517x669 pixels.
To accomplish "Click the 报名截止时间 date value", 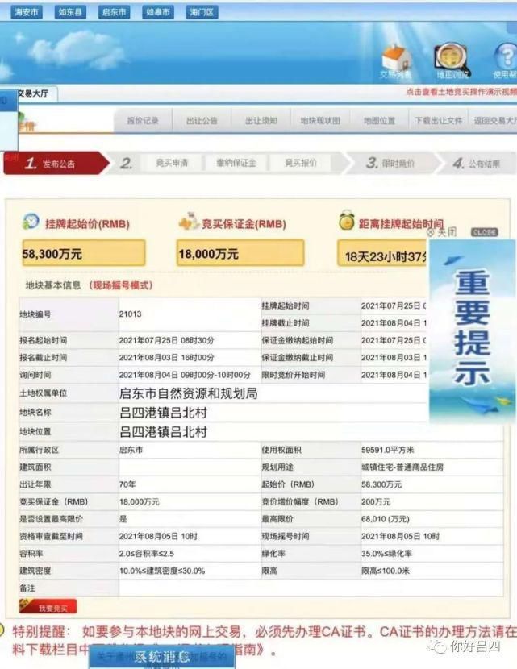I will pyautogui.click(x=166, y=358).
